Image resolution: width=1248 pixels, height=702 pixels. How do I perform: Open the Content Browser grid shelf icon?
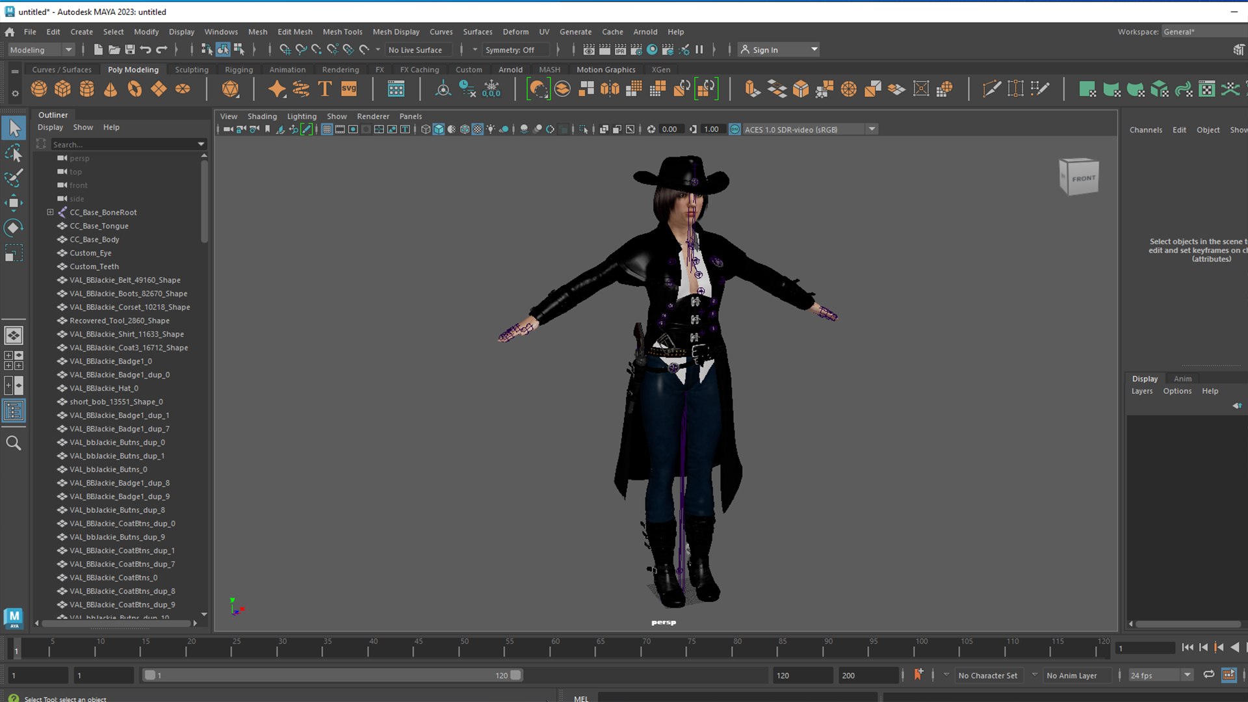pyautogui.click(x=396, y=89)
